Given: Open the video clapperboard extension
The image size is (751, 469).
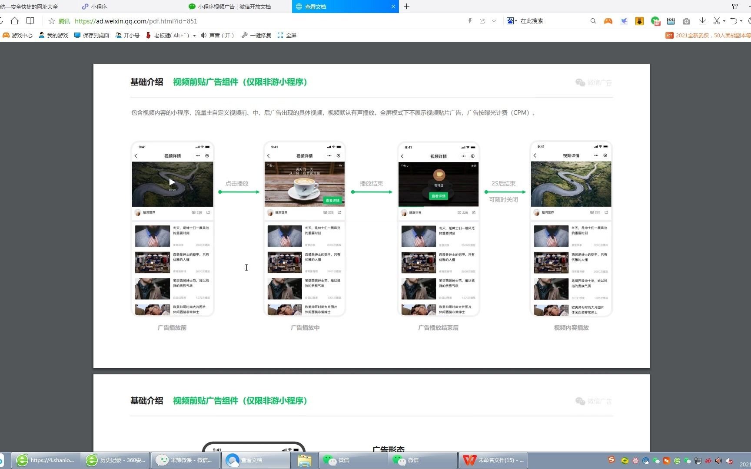Looking at the screenshot, I should [x=671, y=21].
